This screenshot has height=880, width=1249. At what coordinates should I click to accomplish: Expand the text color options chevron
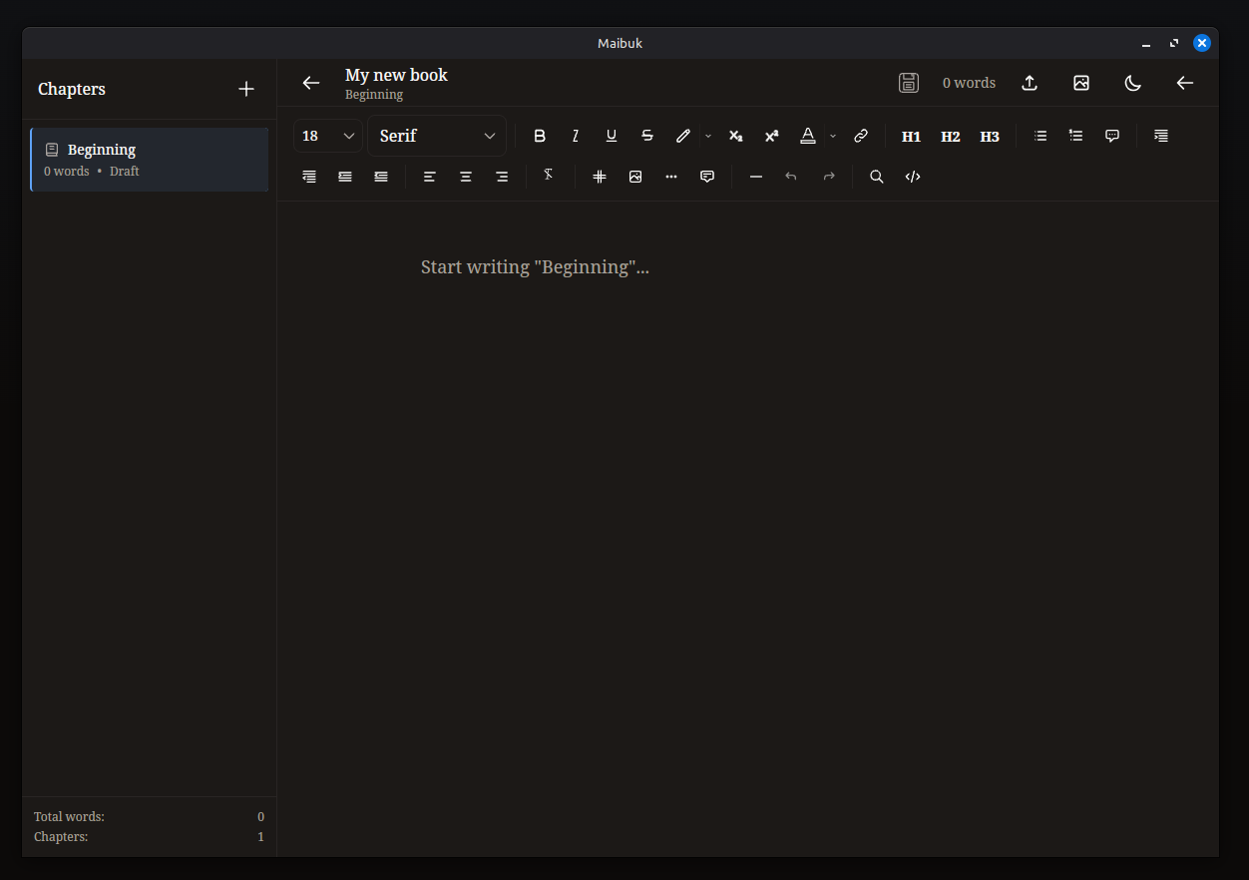click(832, 136)
